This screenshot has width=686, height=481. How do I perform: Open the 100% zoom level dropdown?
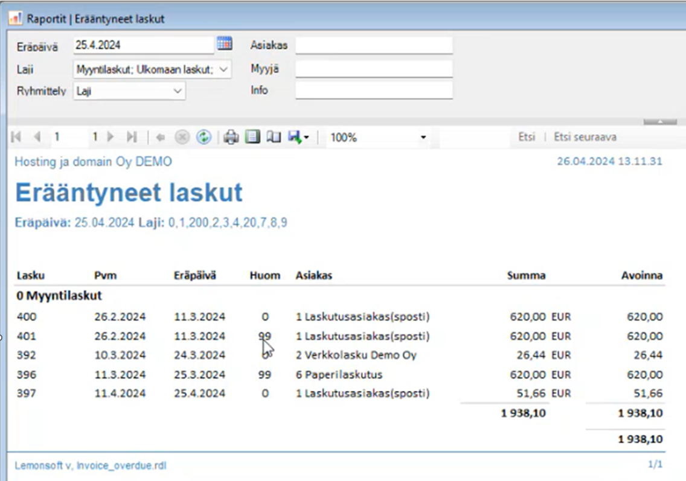click(x=423, y=138)
